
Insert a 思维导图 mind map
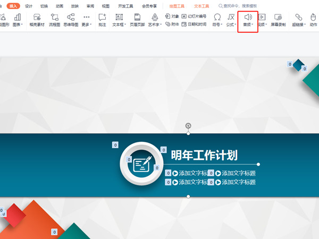pos(71,20)
